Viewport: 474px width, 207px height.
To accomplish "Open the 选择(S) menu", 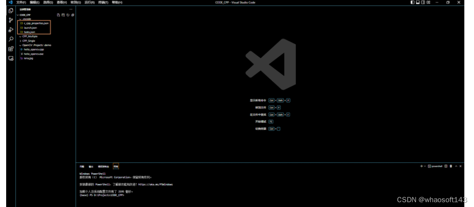I will (48, 2).
